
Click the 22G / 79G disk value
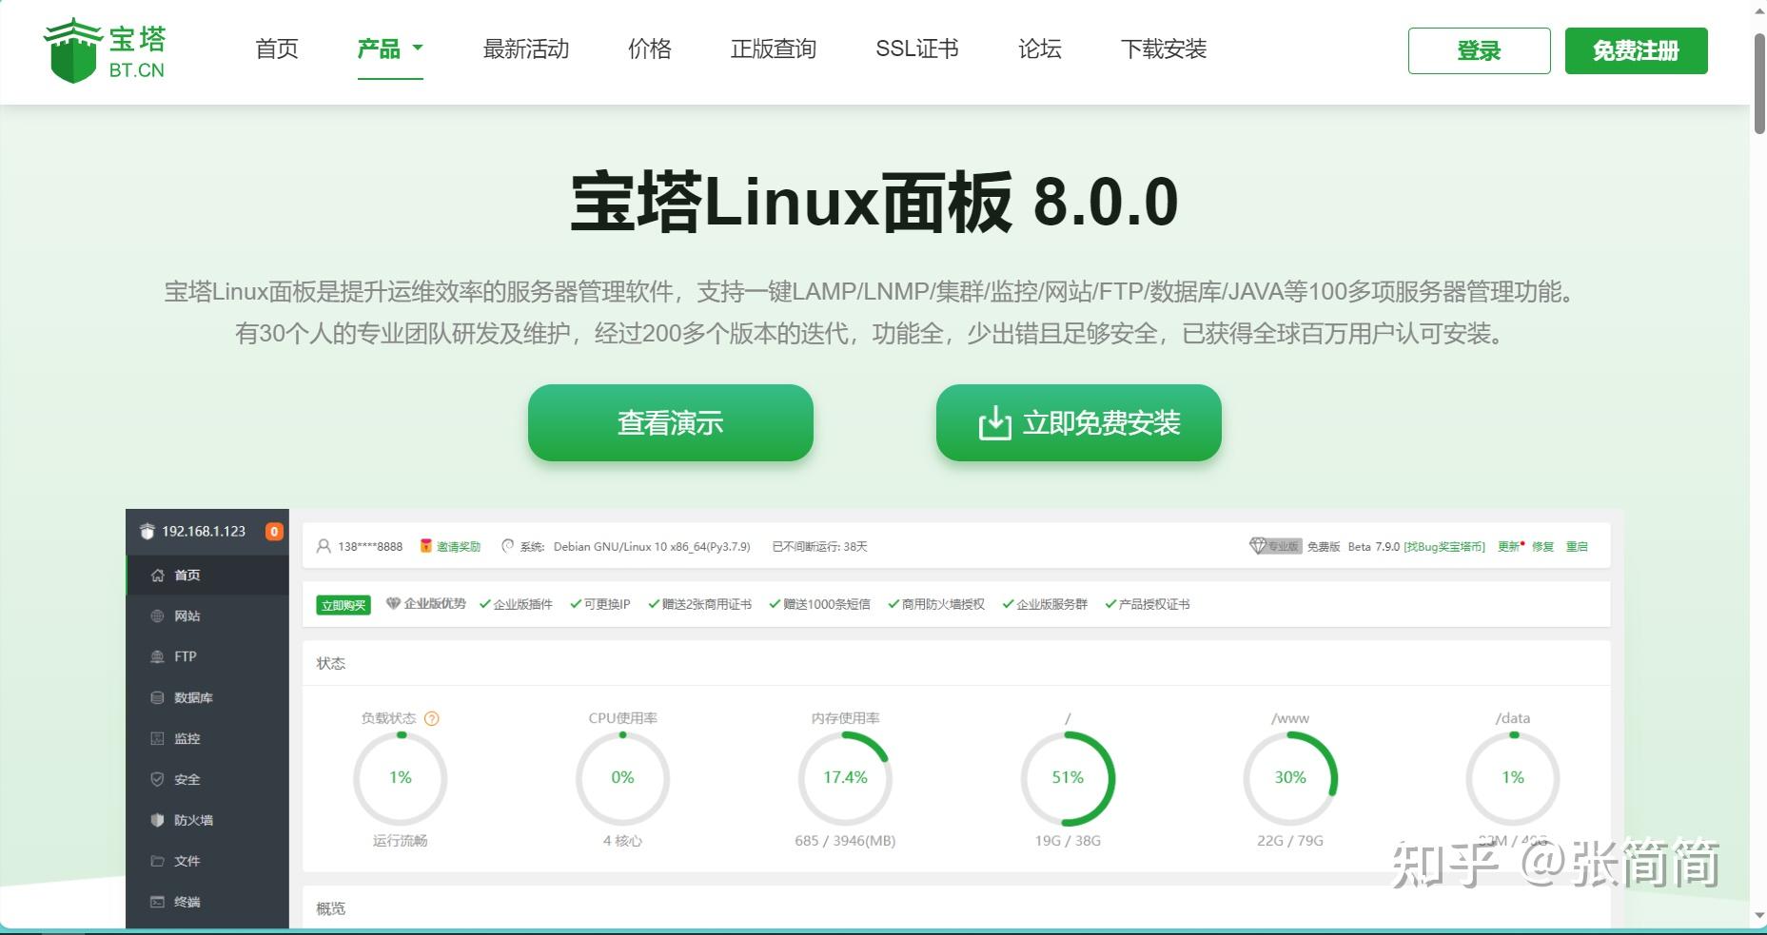(1290, 841)
